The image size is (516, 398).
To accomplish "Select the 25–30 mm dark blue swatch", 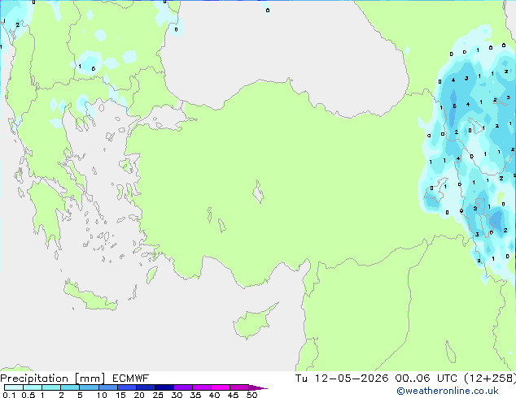I will tap(164, 387).
